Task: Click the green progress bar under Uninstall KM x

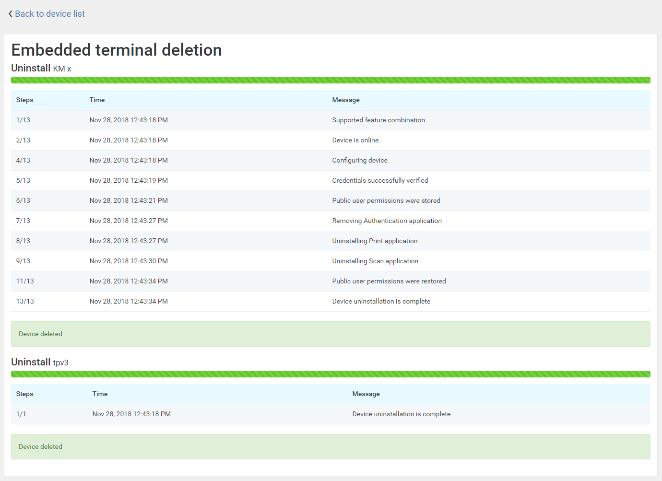Action: tap(331, 80)
